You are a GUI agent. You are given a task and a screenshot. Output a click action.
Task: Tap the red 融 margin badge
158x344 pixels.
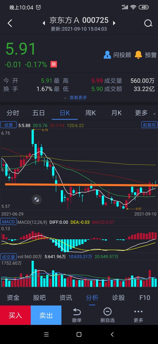tap(54, 64)
